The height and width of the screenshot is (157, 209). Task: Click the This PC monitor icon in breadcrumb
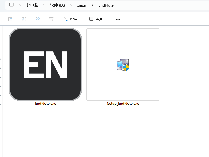click(x=11, y=5)
